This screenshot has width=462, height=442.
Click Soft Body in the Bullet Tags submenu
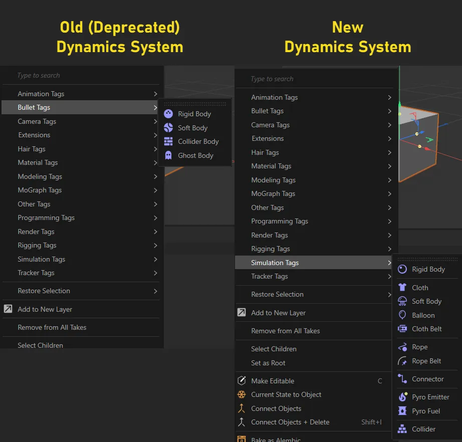point(192,128)
